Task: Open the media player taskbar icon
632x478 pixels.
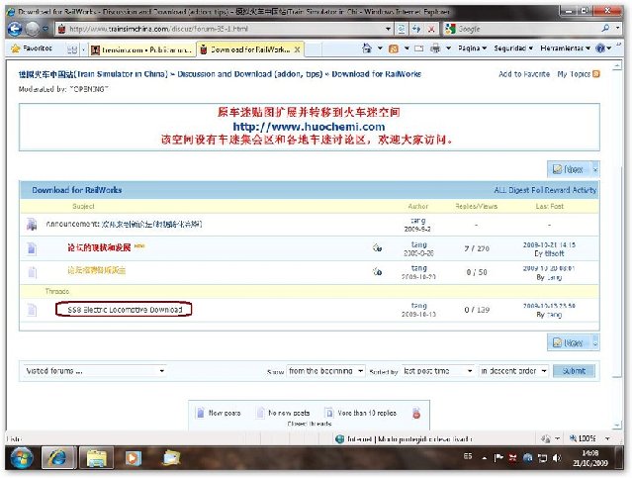Action: coord(170,457)
